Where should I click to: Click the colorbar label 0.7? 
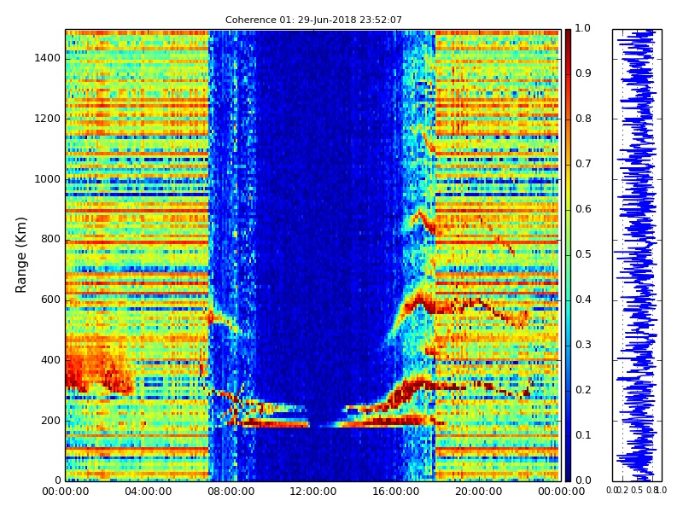point(583,164)
